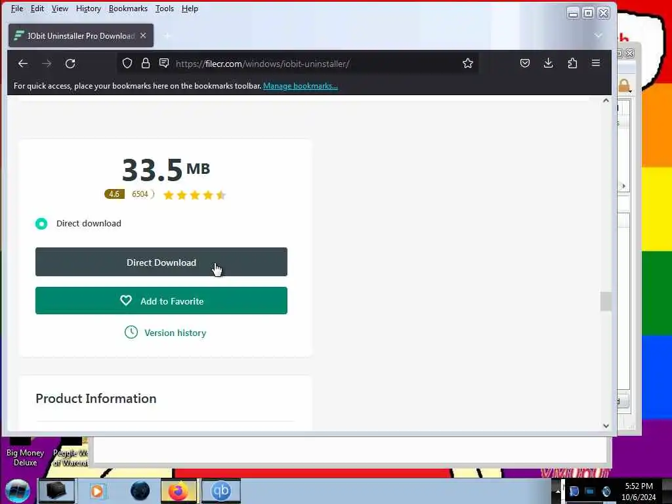Save page to Pocket icon
The height and width of the screenshot is (504, 672).
pos(525,64)
